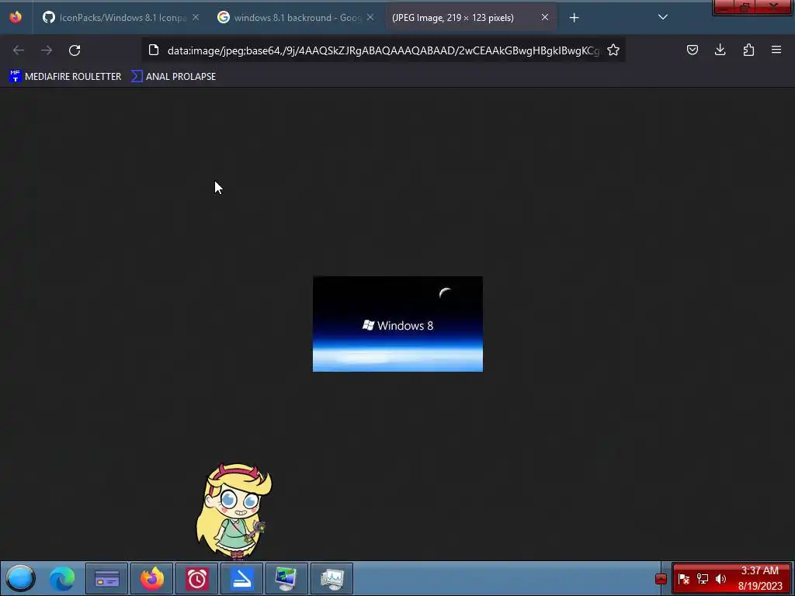Screen dimensions: 795x596
Task: Open the 3:37 AM clock and date
Action: pyautogui.click(x=760, y=578)
